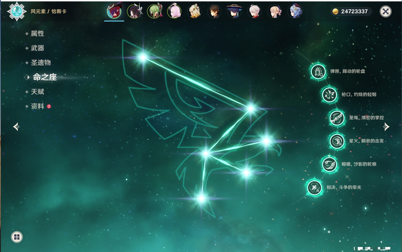Open the four-square grid button at the bottom
Image resolution: width=402 pixels, height=252 pixels.
point(17,237)
